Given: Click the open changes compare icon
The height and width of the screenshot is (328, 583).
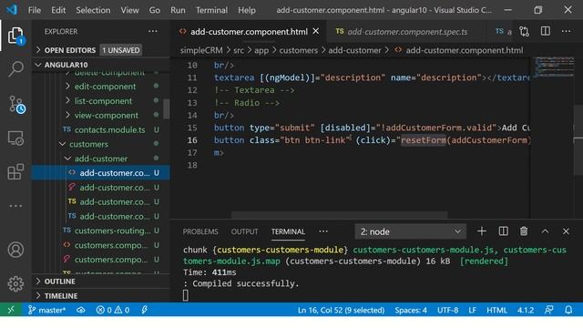Looking at the screenshot, I should pyautogui.click(x=525, y=32).
